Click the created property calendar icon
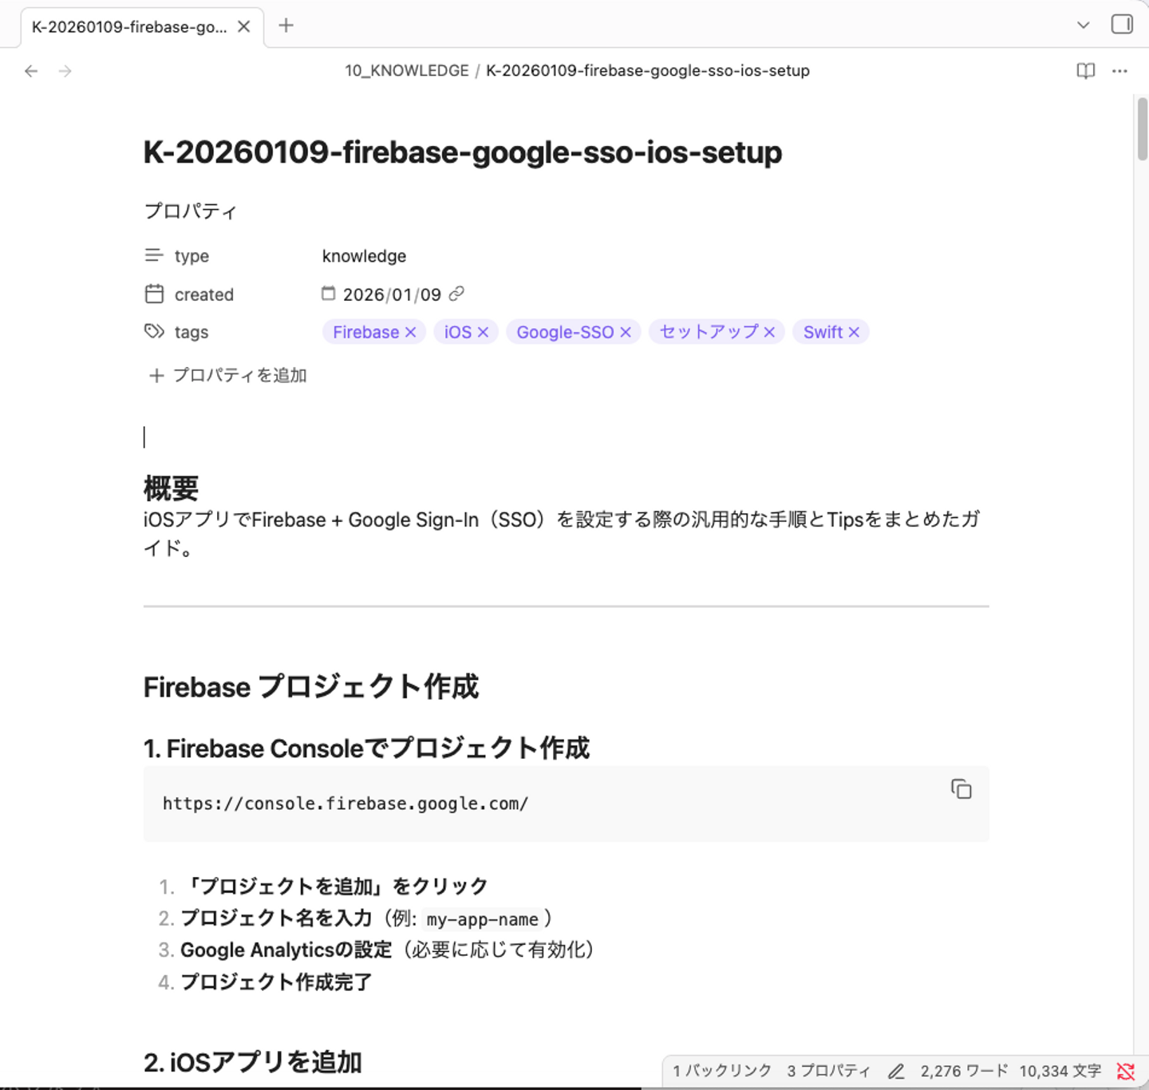Image resolution: width=1149 pixels, height=1090 pixels. (154, 294)
